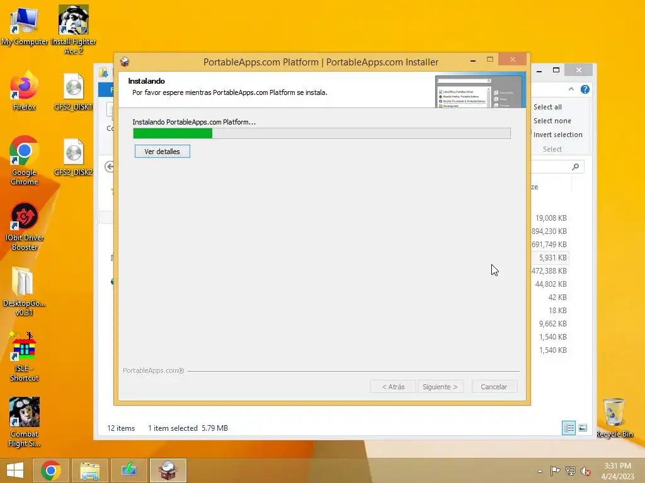The width and height of the screenshot is (645, 483).
Task: Click the muted volume tray icon
Action: click(x=586, y=471)
